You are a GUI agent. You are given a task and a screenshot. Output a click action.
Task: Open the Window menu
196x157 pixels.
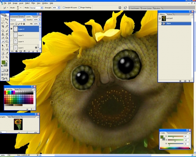[45, 3]
